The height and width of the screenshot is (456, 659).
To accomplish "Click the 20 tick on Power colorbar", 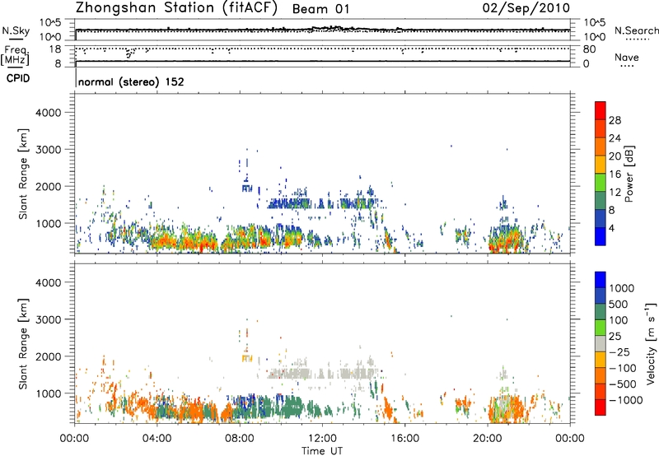I will 615,156.
